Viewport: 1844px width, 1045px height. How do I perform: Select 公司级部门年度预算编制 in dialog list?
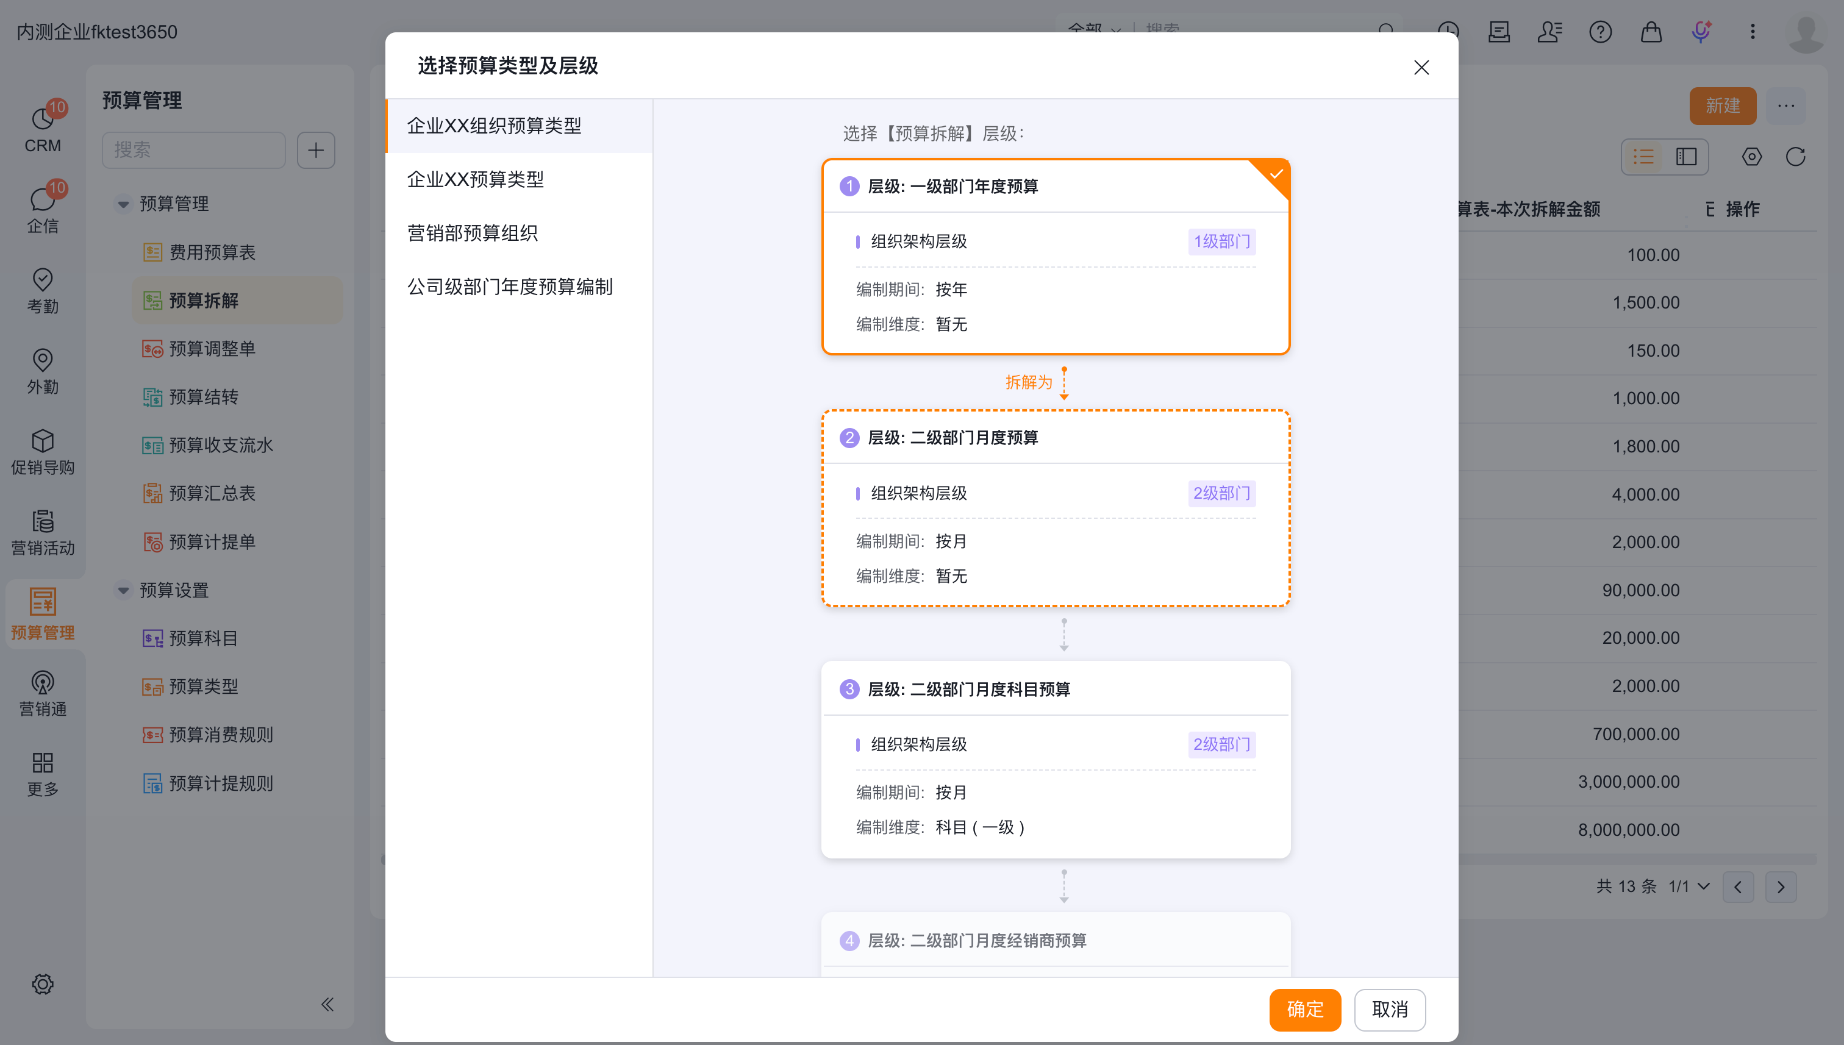point(519,287)
